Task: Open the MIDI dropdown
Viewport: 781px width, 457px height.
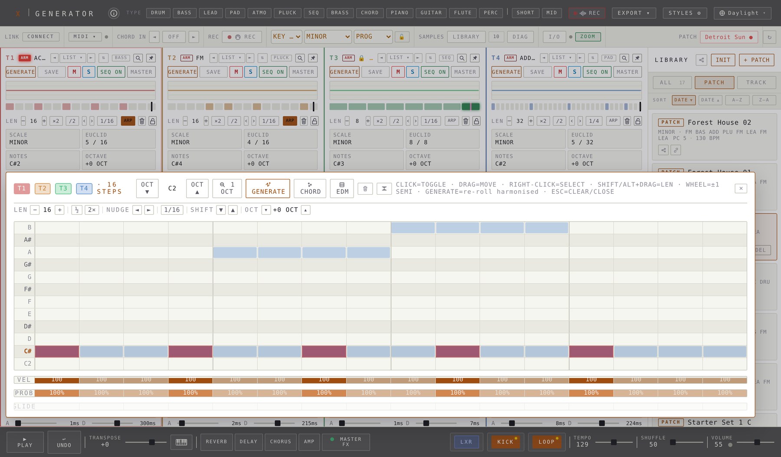Action: tap(85, 37)
